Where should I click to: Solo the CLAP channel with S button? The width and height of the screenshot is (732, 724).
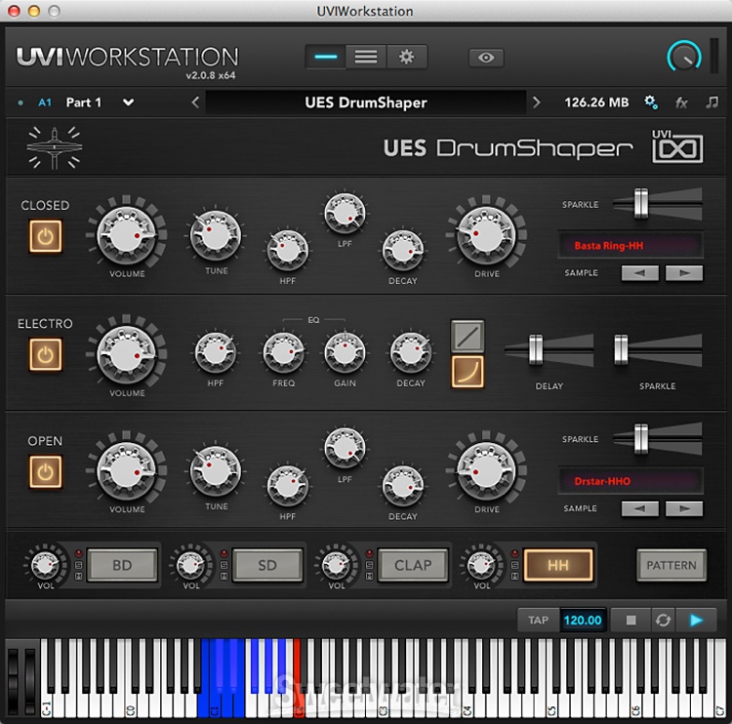369,565
